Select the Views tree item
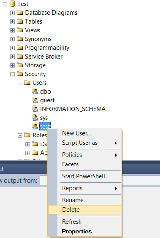The height and width of the screenshot is (238, 160). (x=33, y=30)
